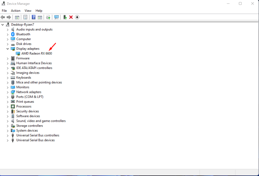Open the File menu
This screenshot has width=259, height=176.
(4, 11)
